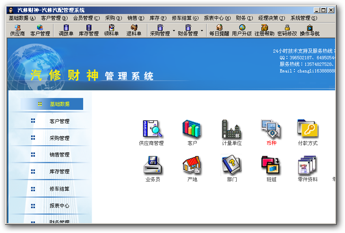The image size is (345, 233).
Task: Open the 操作导航 toolbar icon
Action: coord(310,30)
